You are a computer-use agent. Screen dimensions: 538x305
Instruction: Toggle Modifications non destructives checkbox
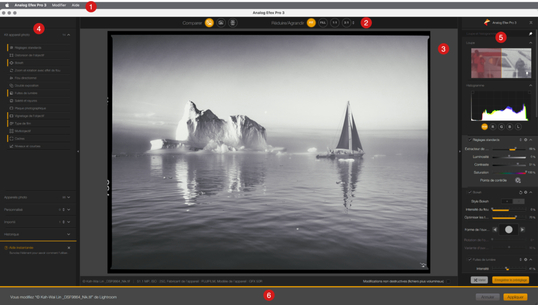coord(448,281)
